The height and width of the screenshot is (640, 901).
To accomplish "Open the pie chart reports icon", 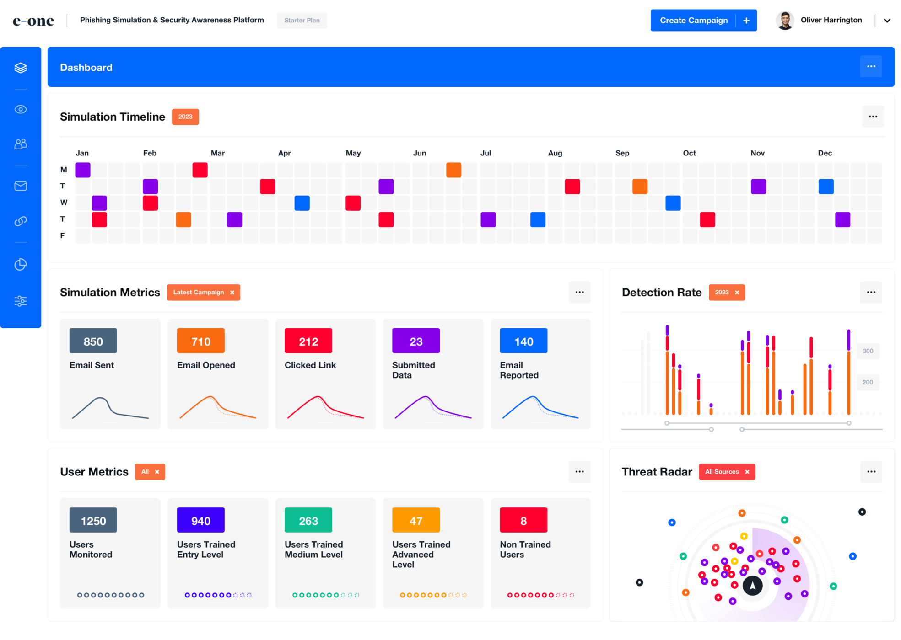I will (x=21, y=265).
